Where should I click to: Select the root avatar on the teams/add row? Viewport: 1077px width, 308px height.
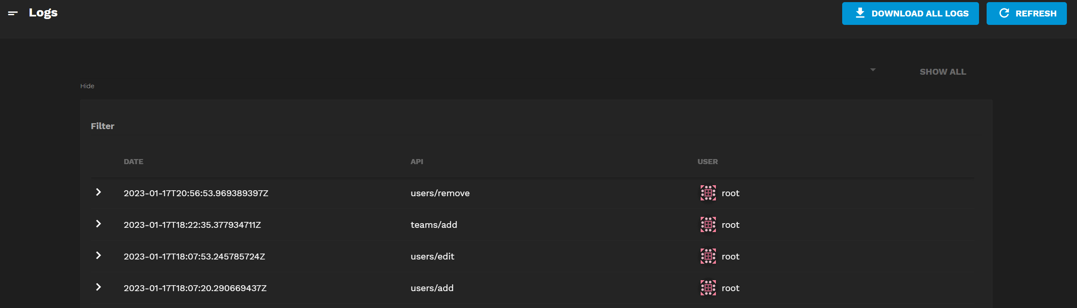707,224
